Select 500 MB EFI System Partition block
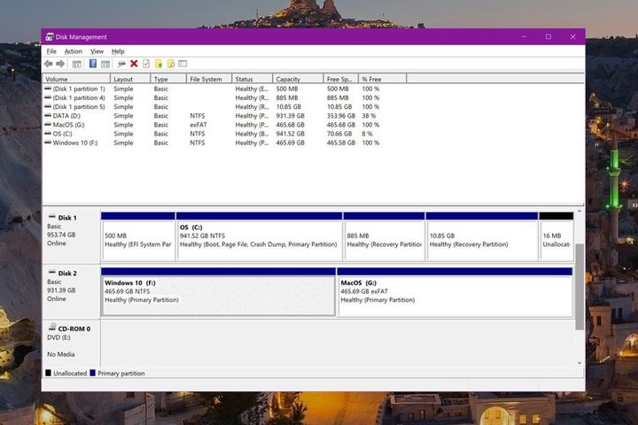Viewport: 638px width, 425px height. click(x=138, y=236)
